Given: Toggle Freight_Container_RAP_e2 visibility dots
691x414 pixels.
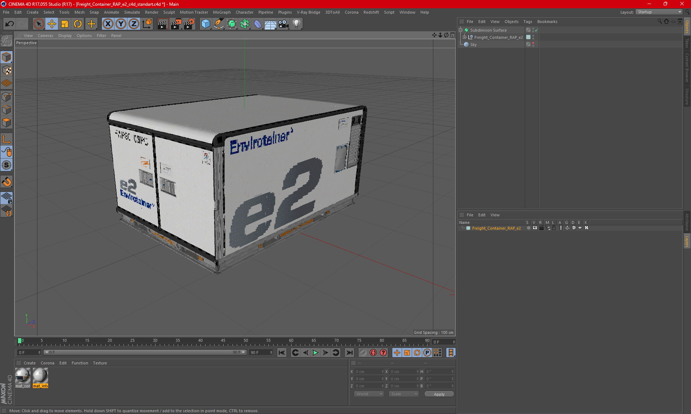Looking at the screenshot, I should tap(533, 37).
